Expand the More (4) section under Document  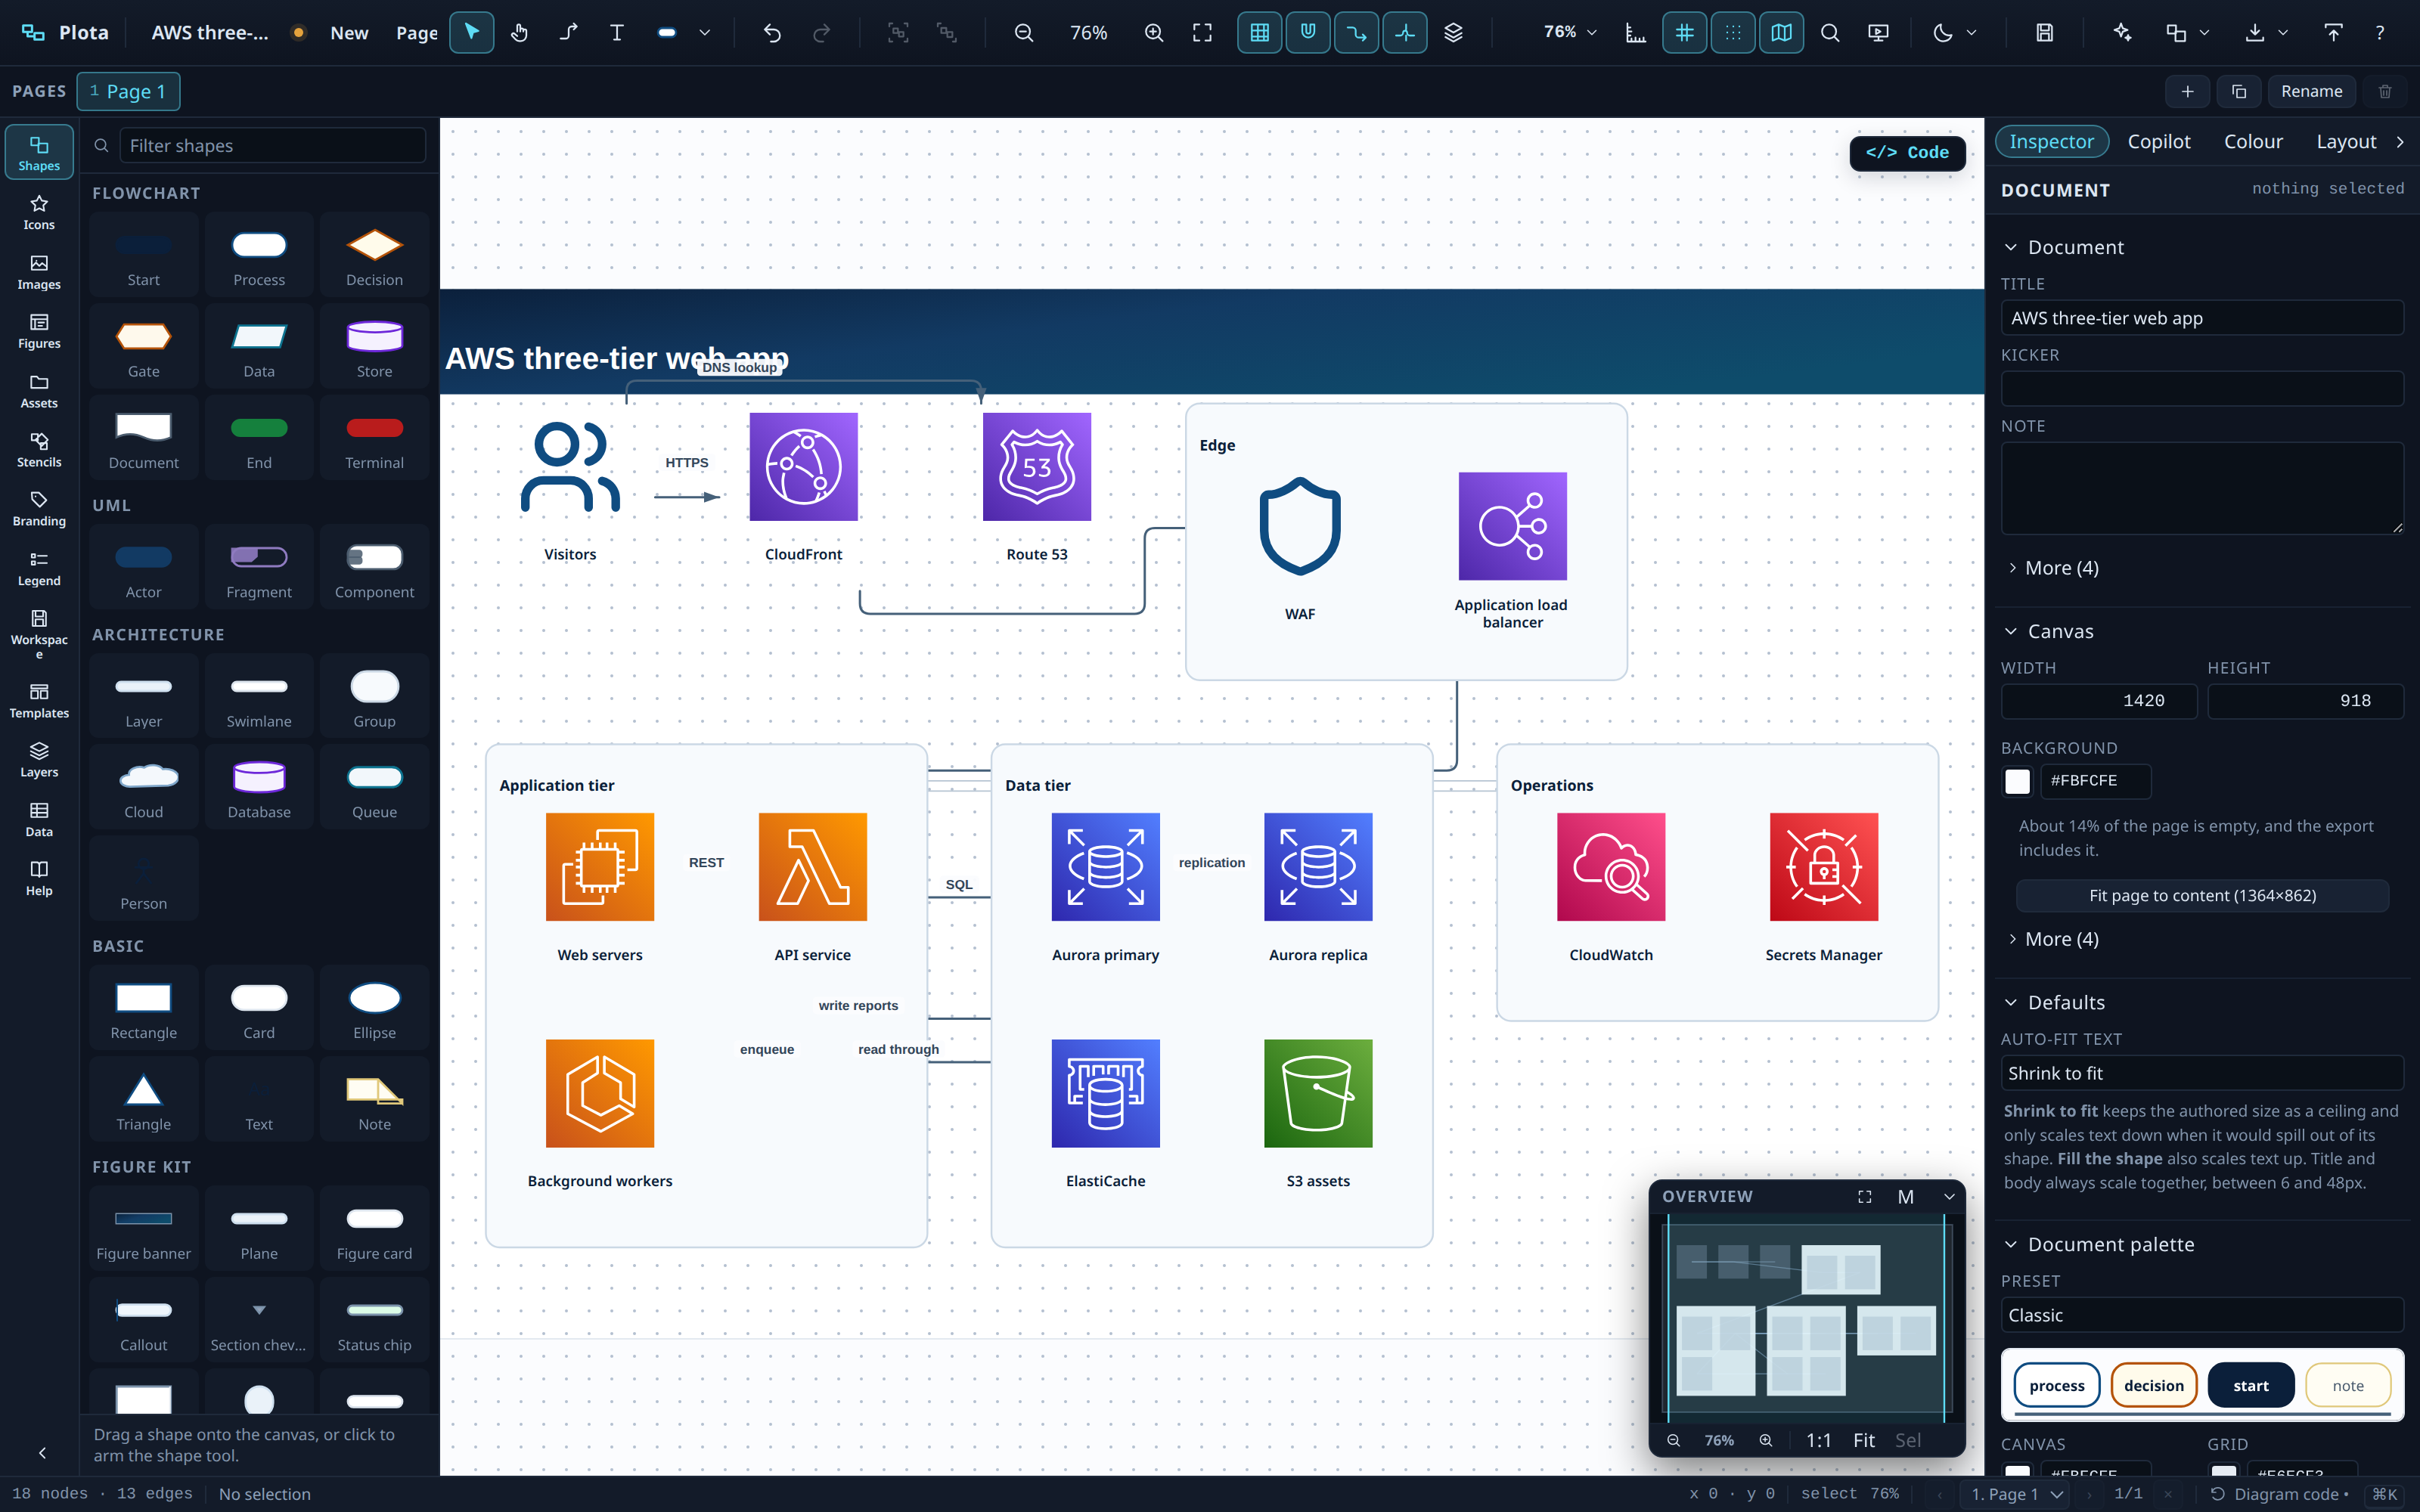point(2054,568)
